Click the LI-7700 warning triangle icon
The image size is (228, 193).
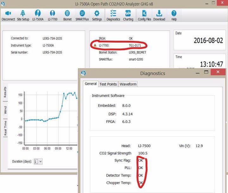95,45
